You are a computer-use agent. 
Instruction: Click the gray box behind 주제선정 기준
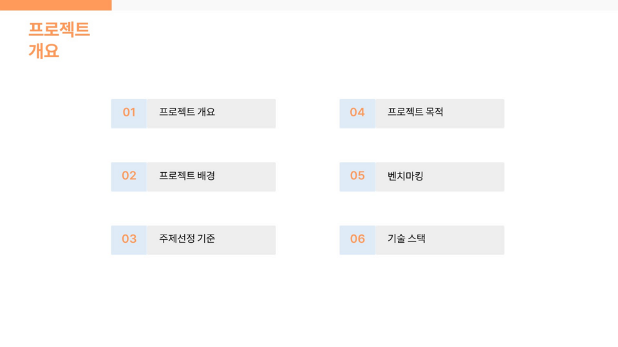pos(211,240)
